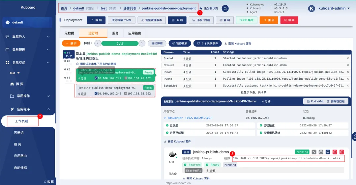
Task: Increase replicas with the right arrow
Action: pos(142,43)
